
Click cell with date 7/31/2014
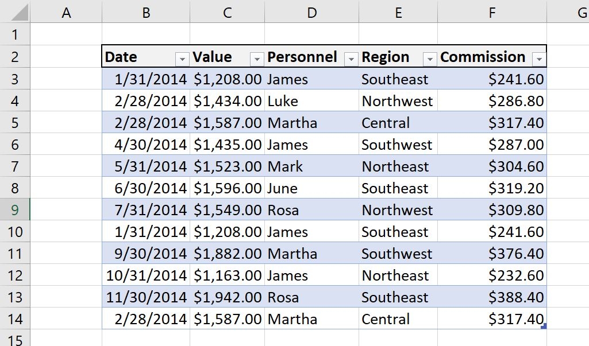point(146,209)
